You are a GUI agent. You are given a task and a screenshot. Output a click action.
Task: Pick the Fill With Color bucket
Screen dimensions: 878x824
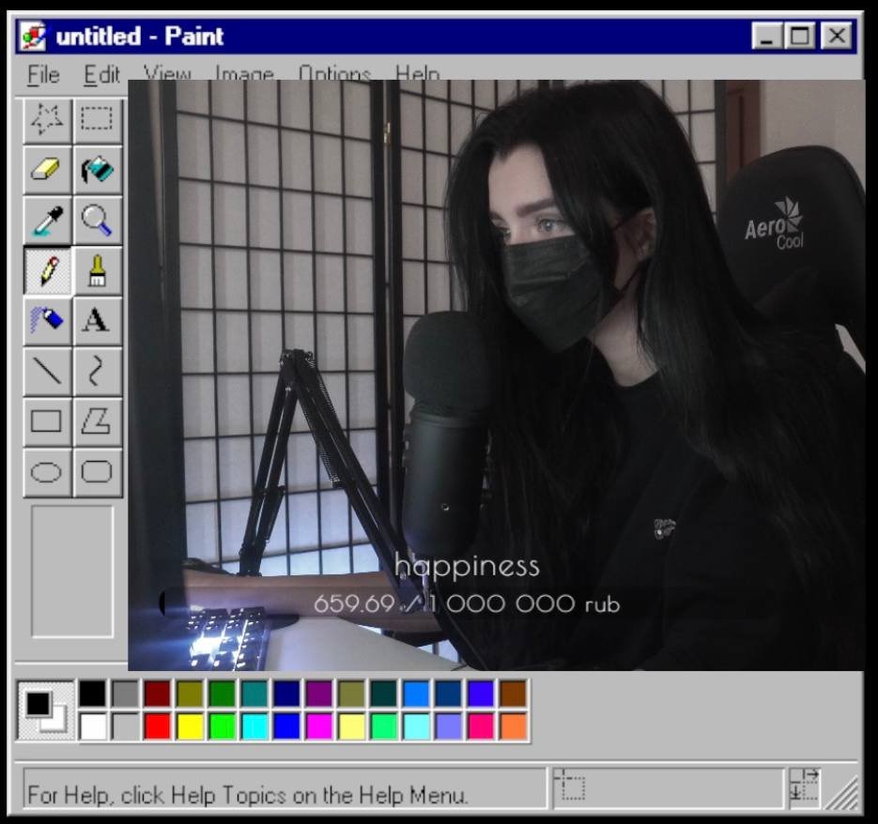[x=97, y=169]
